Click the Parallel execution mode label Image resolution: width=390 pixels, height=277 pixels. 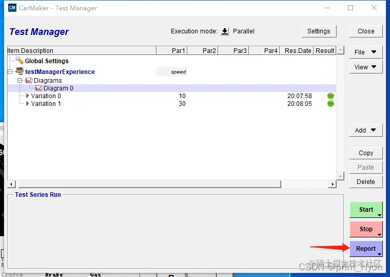tap(244, 31)
